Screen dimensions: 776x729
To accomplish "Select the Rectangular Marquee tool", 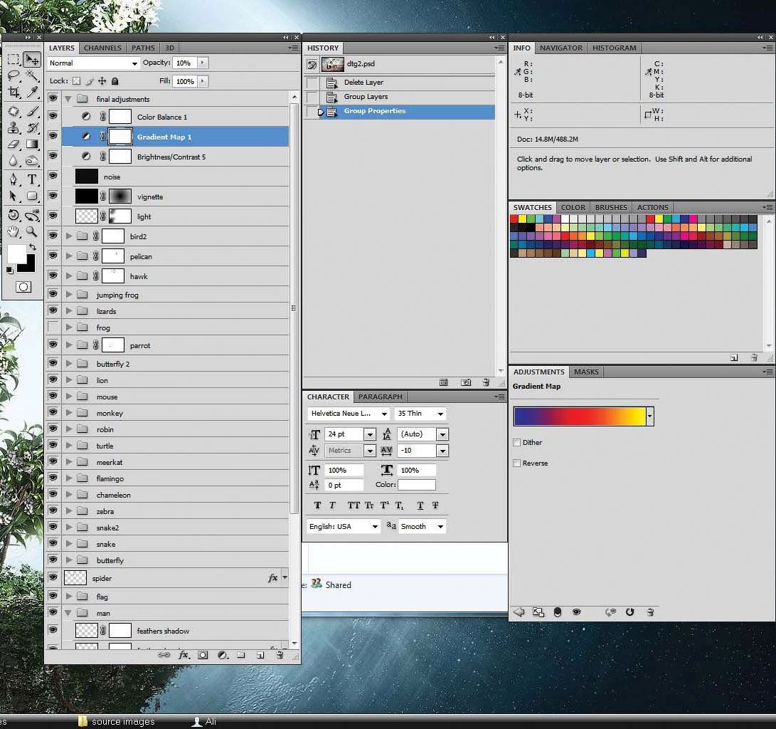I will point(14,59).
